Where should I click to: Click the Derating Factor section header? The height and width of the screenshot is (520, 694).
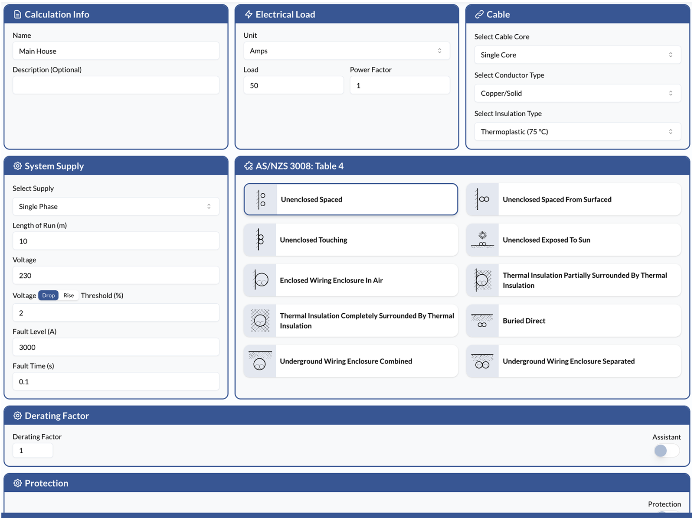[x=56, y=416]
